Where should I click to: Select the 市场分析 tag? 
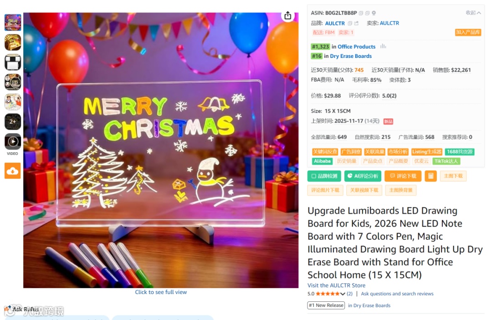tap(398, 152)
